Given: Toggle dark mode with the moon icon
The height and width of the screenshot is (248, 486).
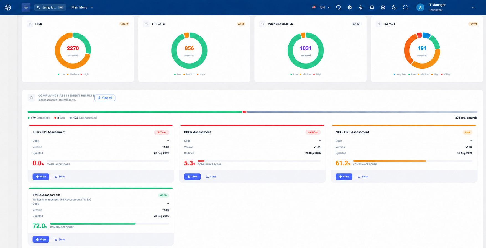Looking at the screenshot, I should click(394, 7).
